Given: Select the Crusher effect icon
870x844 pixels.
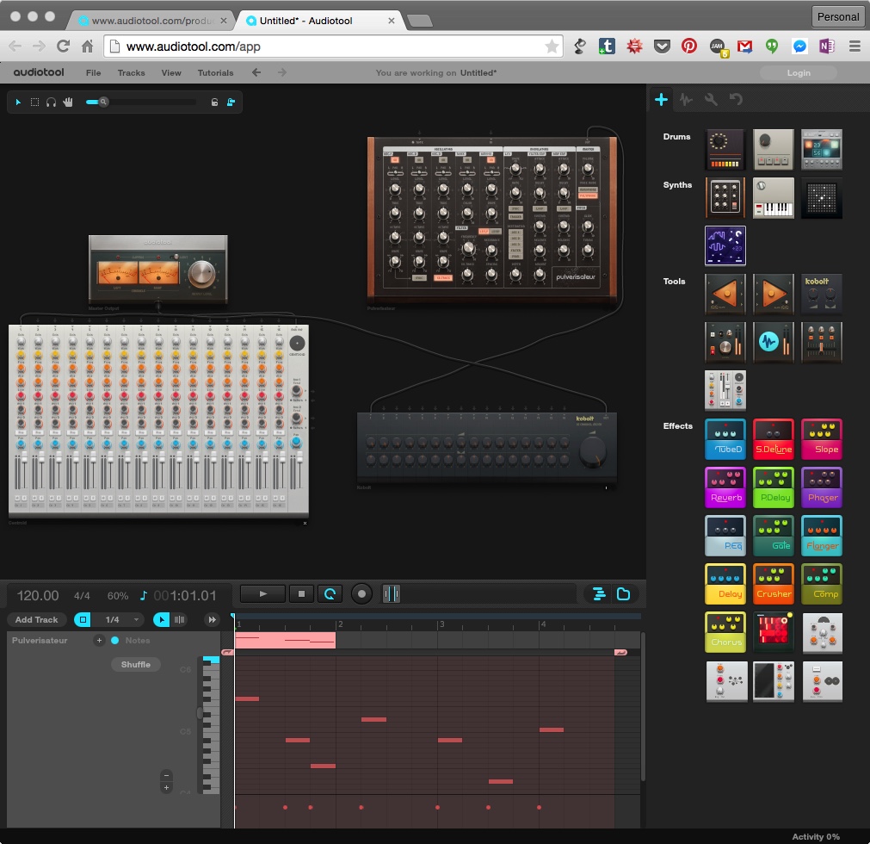Looking at the screenshot, I should click(x=774, y=583).
